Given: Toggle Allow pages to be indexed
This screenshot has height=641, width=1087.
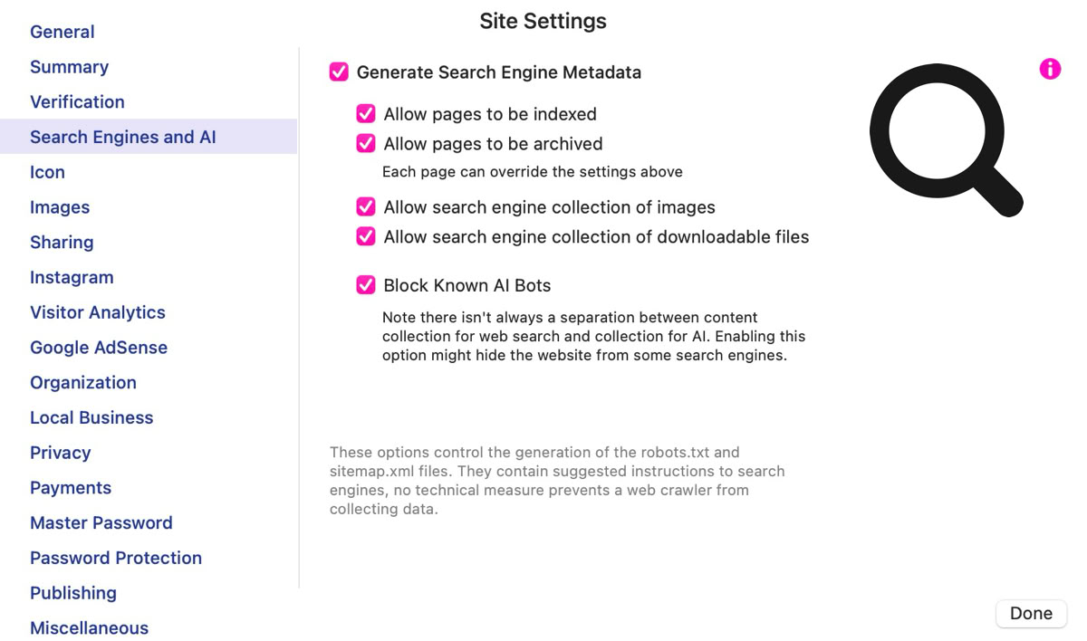Looking at the screenshot, I should point(366,114).
